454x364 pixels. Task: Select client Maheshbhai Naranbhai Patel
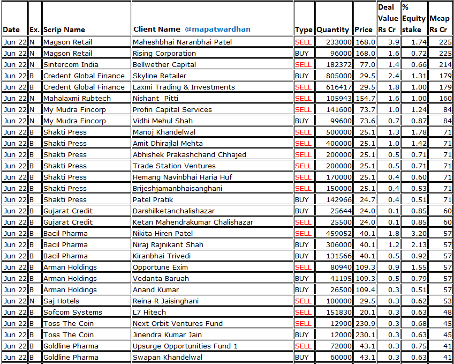(212, 42)
